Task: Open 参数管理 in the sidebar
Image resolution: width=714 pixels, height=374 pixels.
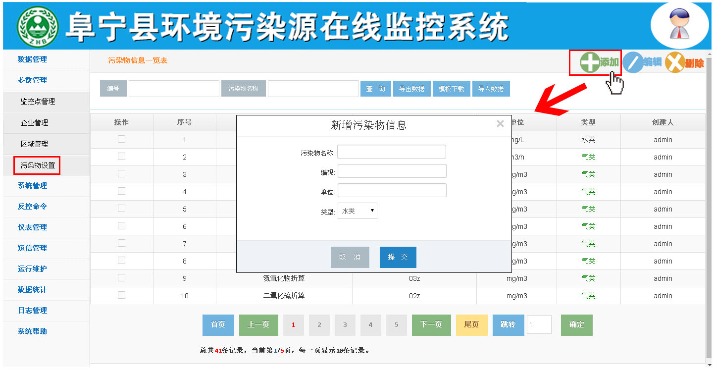Action: point(33,80)
